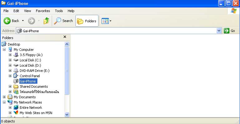Maximize the Gai-iPhone window
The image size is (240, 124).
tap(228, 3)
